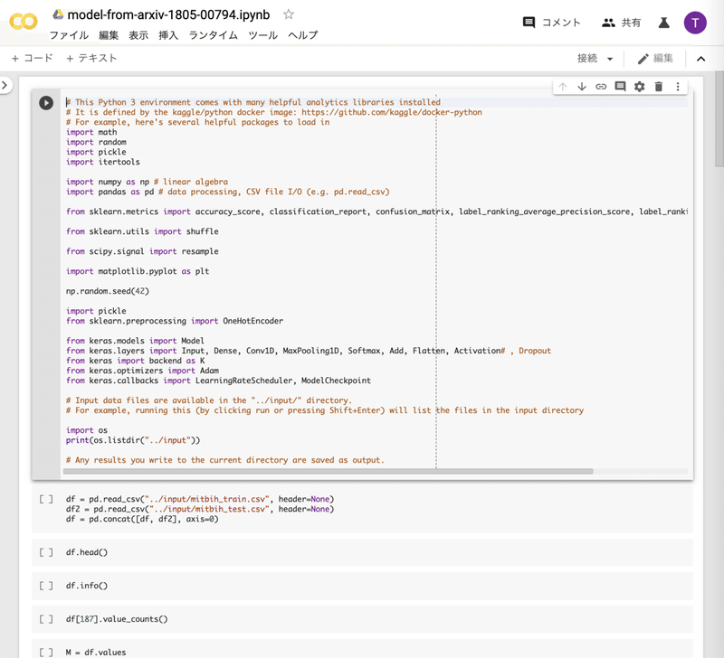This screenshot has width=724, height=658.
Task: Click the code cell's horizontal scrollbar
Action: (x=328, y=471)
